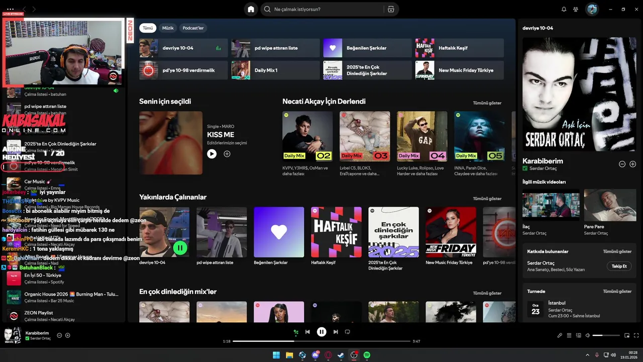Show all of 'Necati Akçay İçin Derlendi'

[x=487, y=103]
